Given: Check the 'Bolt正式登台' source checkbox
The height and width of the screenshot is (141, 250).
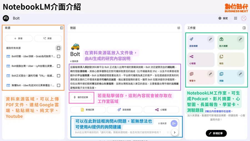Looking at the screenshot, I should (58, 76).
